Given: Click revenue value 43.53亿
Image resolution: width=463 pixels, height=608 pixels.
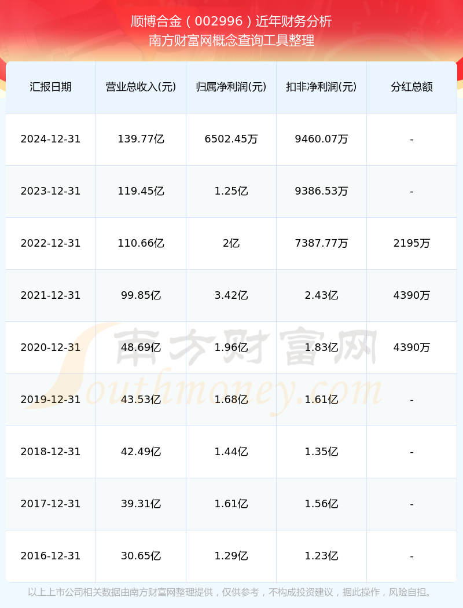Looking at the screenshot, I should [x=141, y=400].
